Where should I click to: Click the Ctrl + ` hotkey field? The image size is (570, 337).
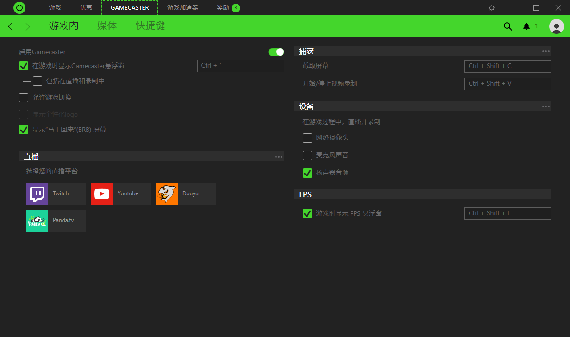(241, 66)
